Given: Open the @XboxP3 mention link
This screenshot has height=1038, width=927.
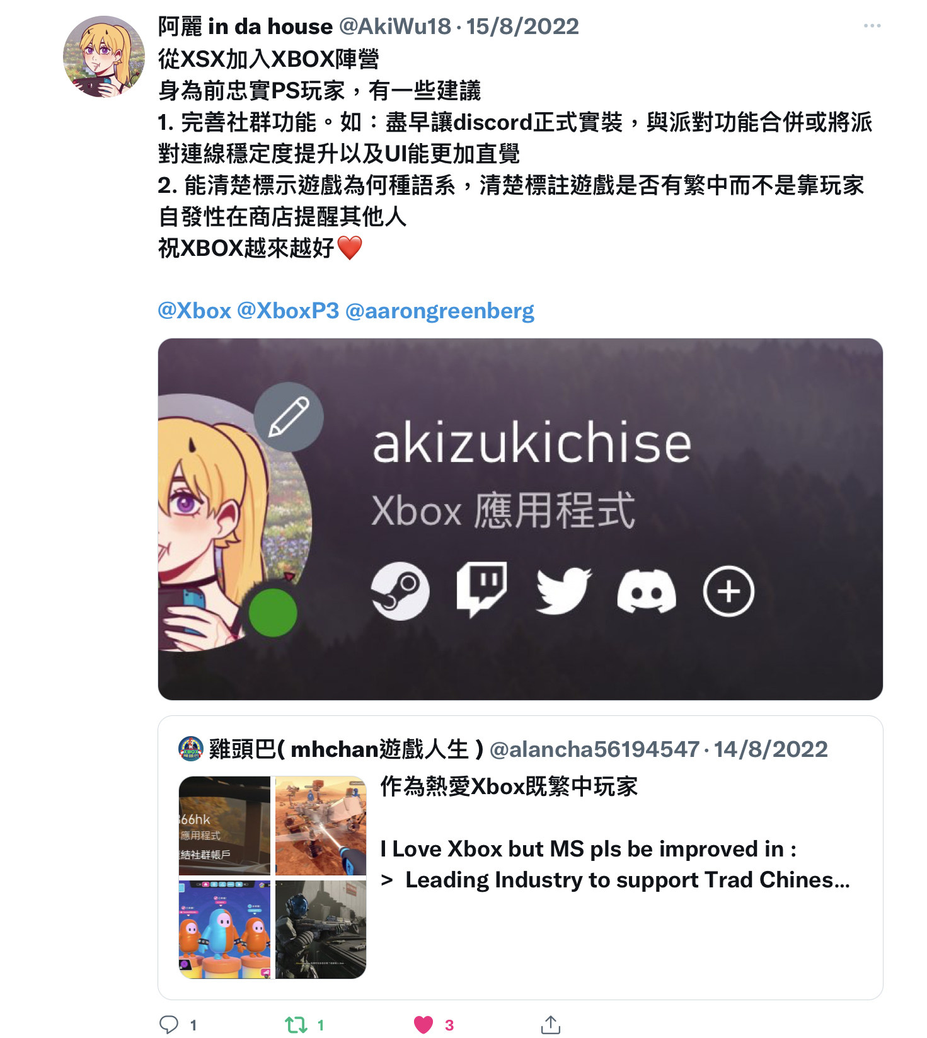Looking at the screenshot, I should tap(288, 311).
